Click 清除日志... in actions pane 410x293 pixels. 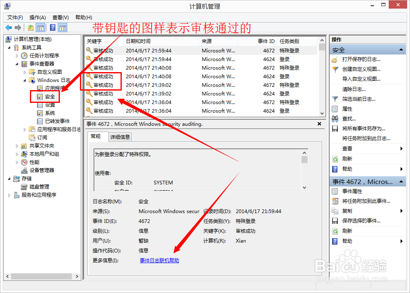point(354,89)
